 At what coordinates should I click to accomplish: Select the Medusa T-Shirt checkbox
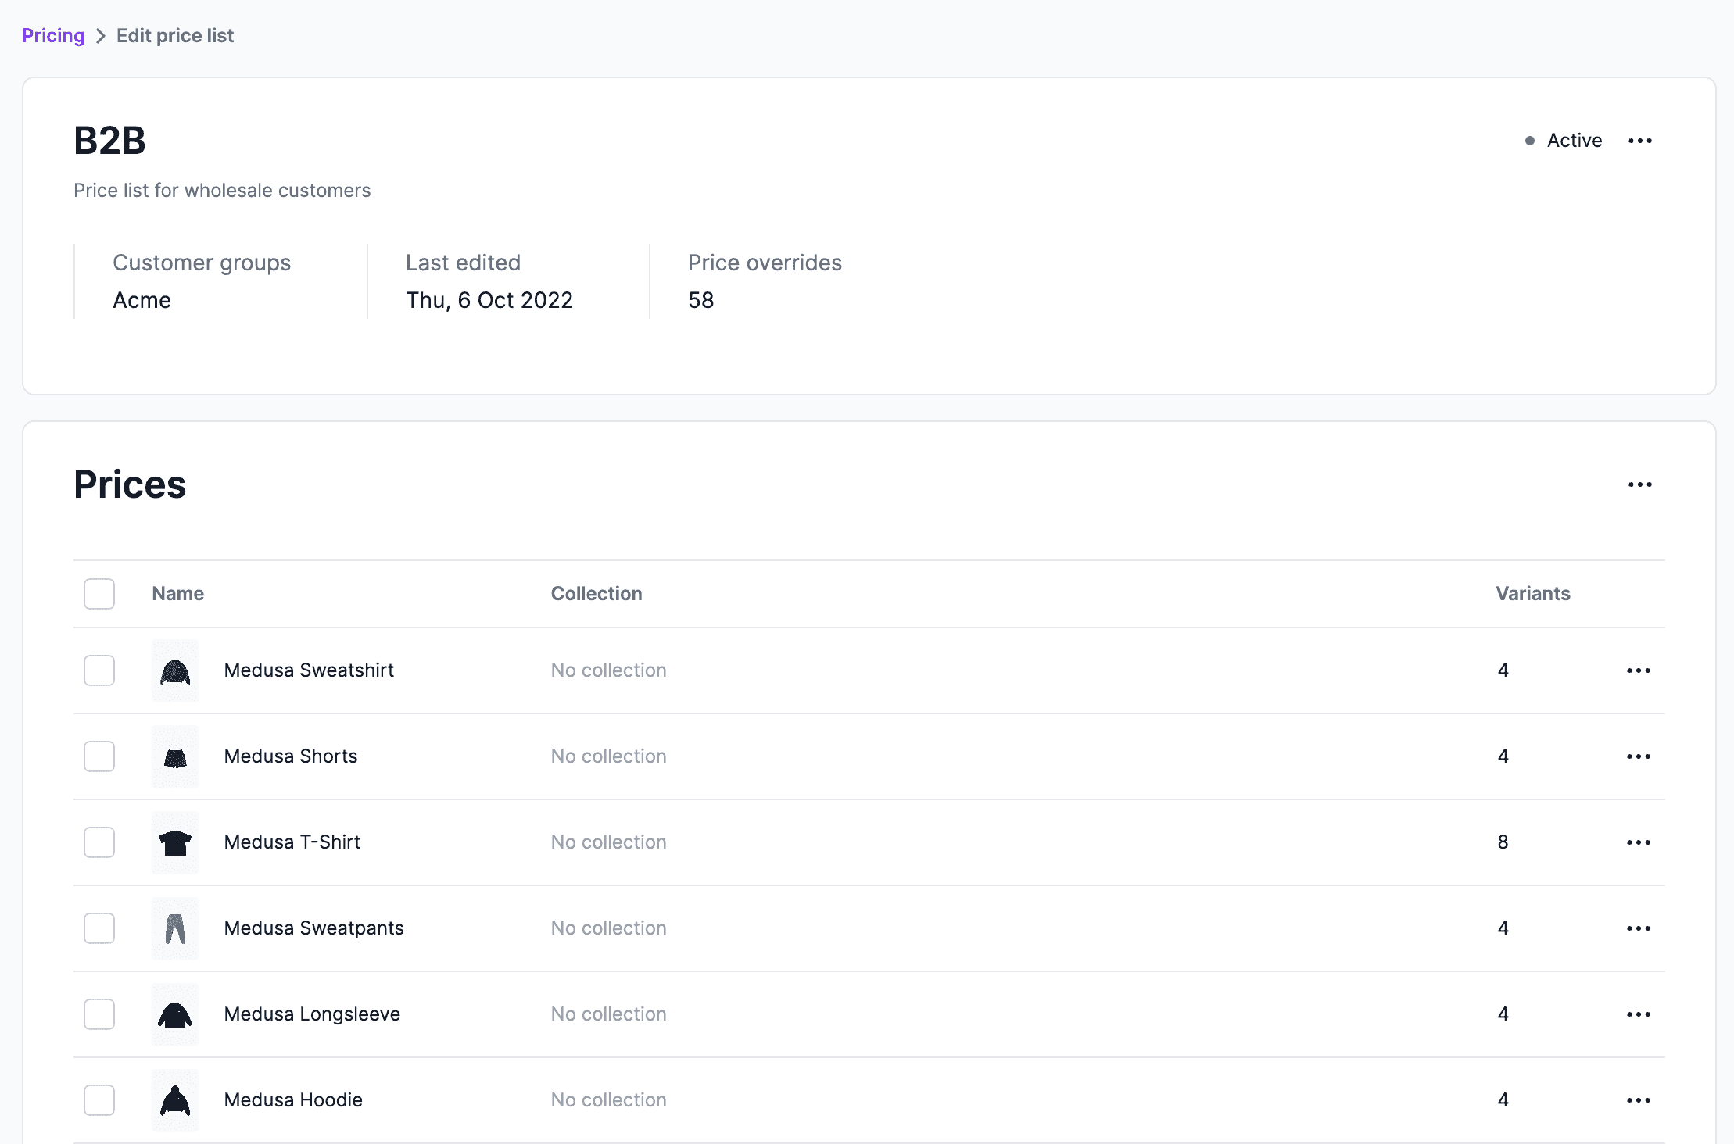(x=99, y=842)
